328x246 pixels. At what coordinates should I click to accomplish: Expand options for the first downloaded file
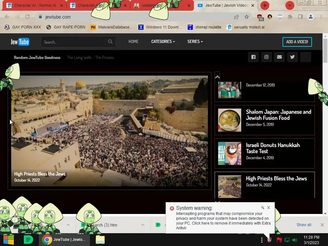click(68, 225)
